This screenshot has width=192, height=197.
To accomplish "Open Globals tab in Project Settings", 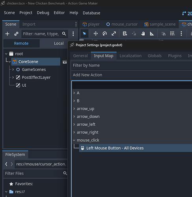I will click(155, 56).
